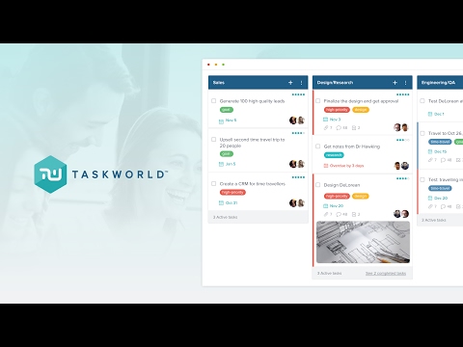Image resolution: width=463 pixels, height=347 pixels.
Task: Add a task to Design/Research list
Action: tap(395, 83)
